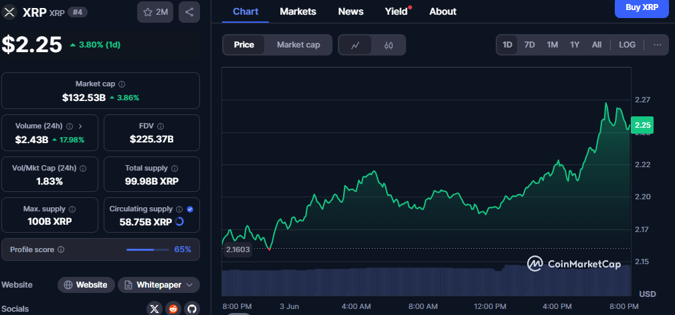The height and width of the screenshot is (315, 675).
Task: Toggle LOG scale on chart
Action: (x=628, y=45)
